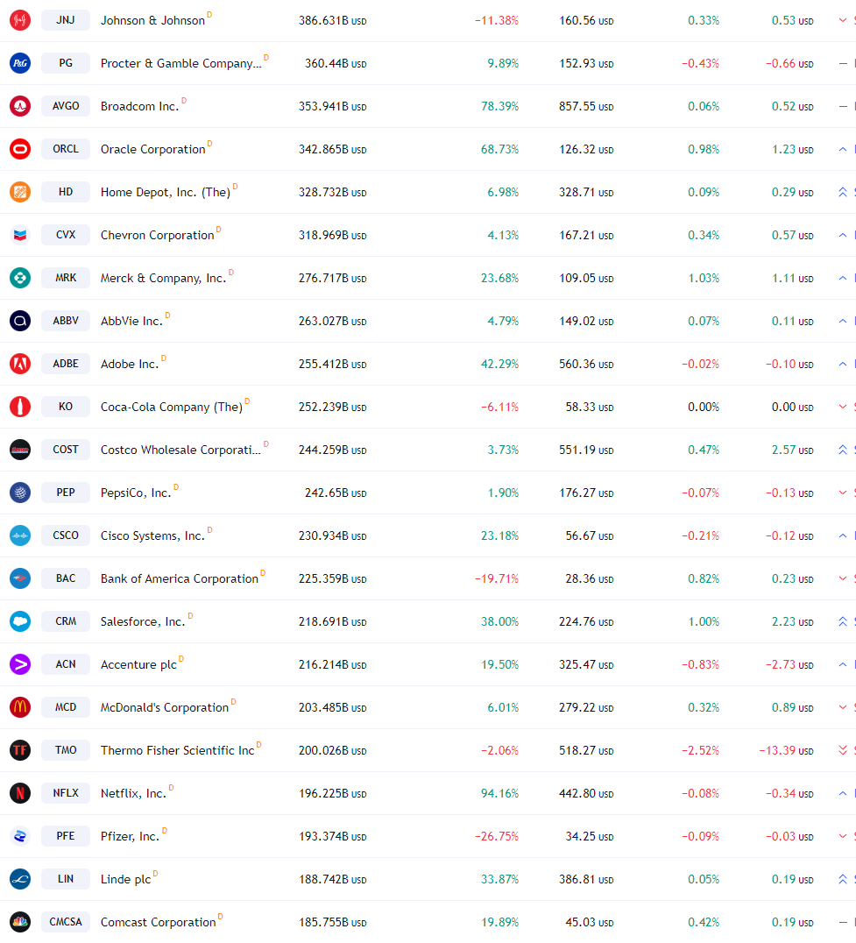Open Coca-Cola Company (The) link
This screenshot has height=943, width=856.
(x=172, y=408)
